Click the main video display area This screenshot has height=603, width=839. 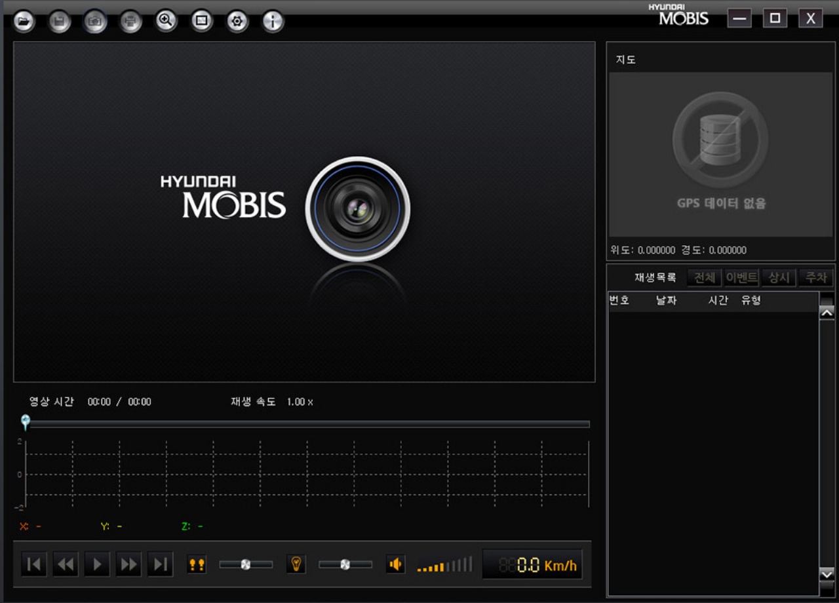point(304,212)
